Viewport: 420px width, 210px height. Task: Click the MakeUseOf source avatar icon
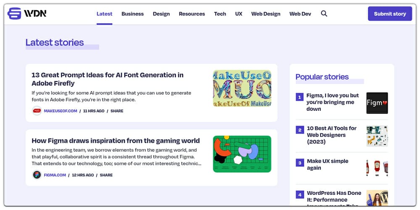[x=37, y=110]
